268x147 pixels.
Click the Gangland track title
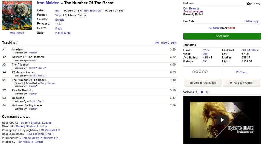coord(18,98)
